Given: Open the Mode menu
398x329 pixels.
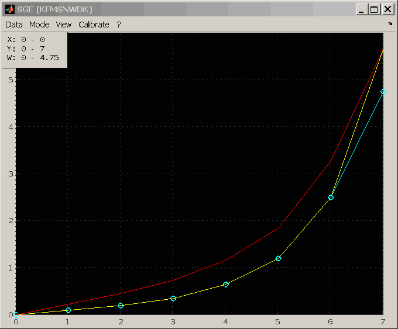Looking at the screenshot, I should pyautogui.click(x=39, y=25).
